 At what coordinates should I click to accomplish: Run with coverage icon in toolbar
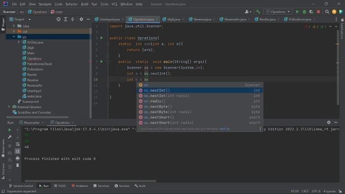(x=312, y=12)
